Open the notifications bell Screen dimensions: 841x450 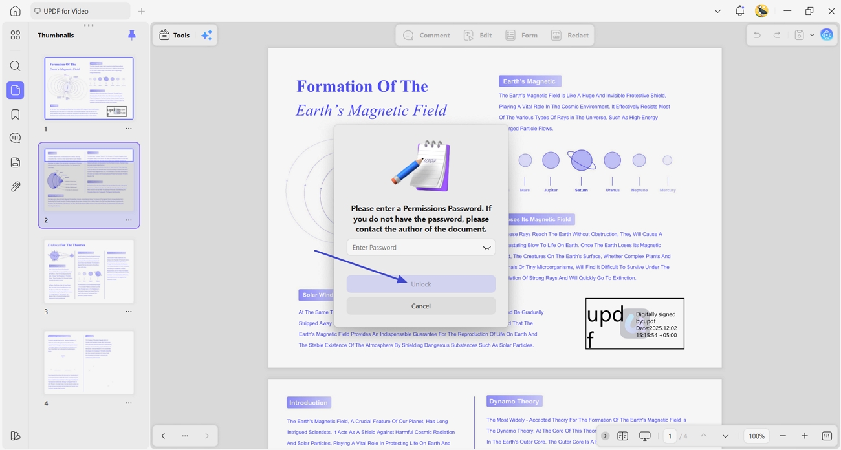click(x=740, y=11)
